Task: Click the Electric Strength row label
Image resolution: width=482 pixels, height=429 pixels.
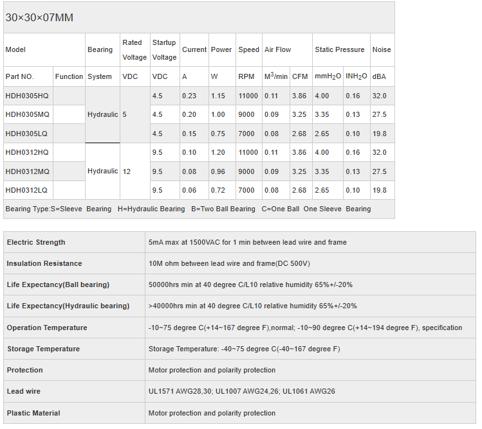Action: tap(36, 242)
